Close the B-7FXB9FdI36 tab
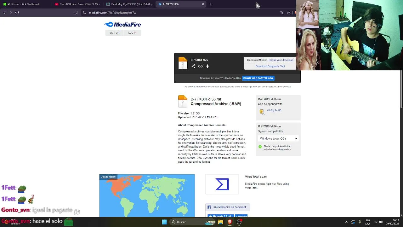 click(x=203, y=4)
